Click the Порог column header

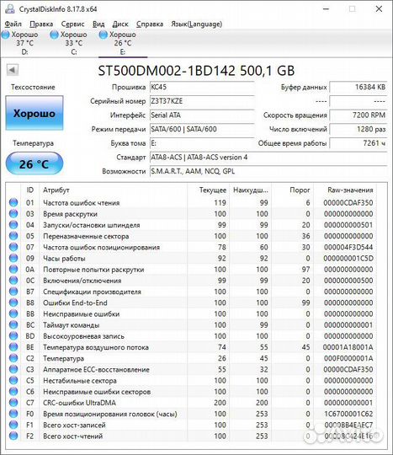[x=292, y=190]
